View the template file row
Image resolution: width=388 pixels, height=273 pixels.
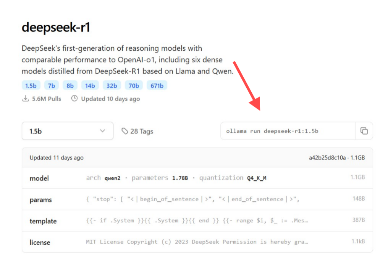coord(197,221)
